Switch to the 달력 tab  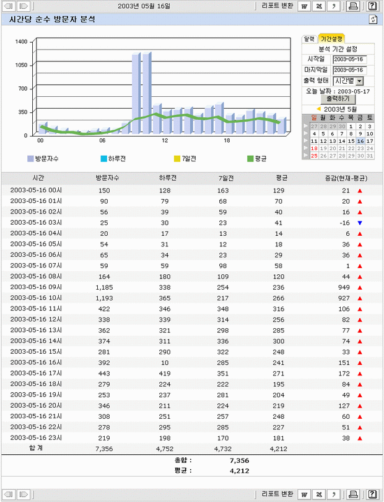309,38
